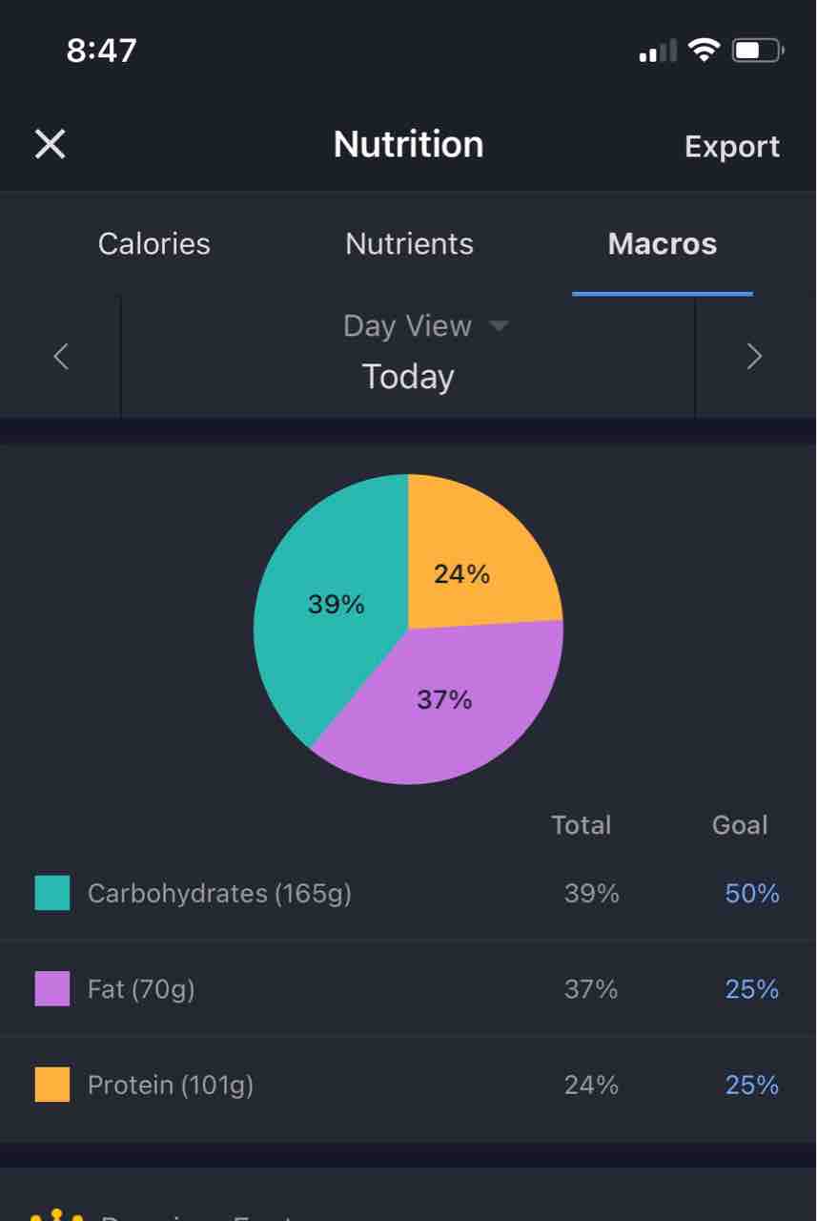This screenshot has width=817, height=1221.
Task: Switch to the Calories tab
Action: pos(154,244)
